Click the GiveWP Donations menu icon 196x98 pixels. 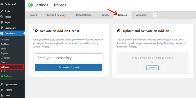[x=2, y=33]
